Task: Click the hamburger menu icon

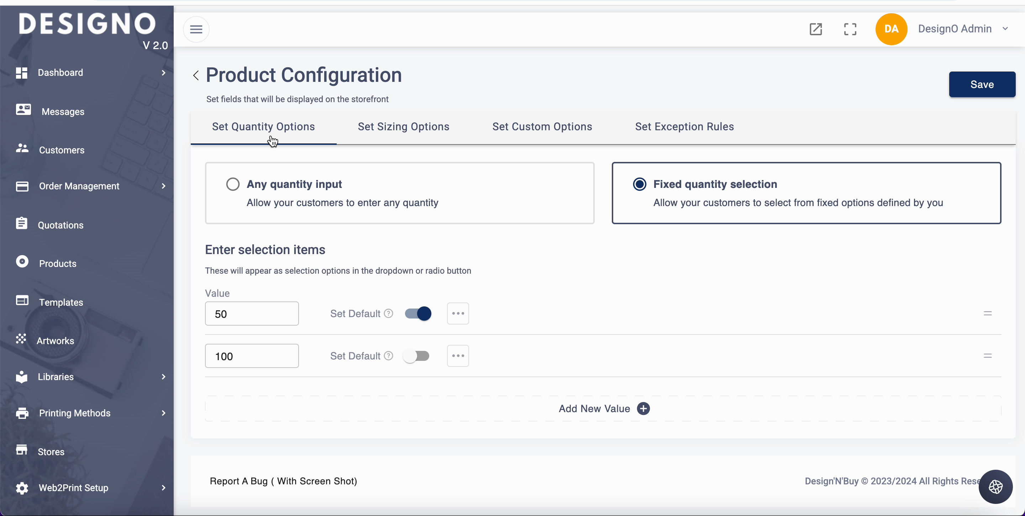Action: pos(196,29)
